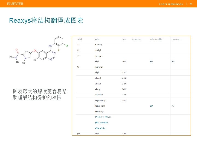Select the alkenyl value cell
The image size is (197, 148).
[x=98, y=78]
